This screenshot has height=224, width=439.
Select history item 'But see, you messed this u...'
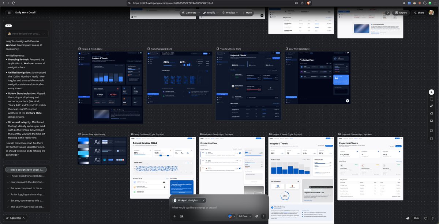pos(26,201)
